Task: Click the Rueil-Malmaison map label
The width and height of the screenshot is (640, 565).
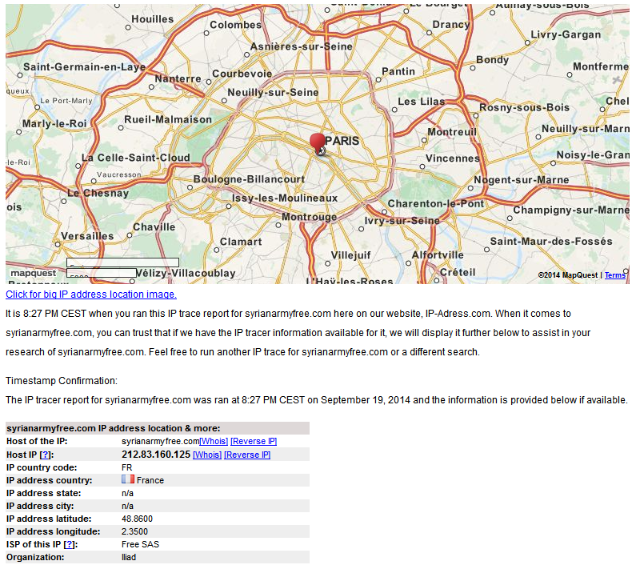Action: [x=168, y=119]
